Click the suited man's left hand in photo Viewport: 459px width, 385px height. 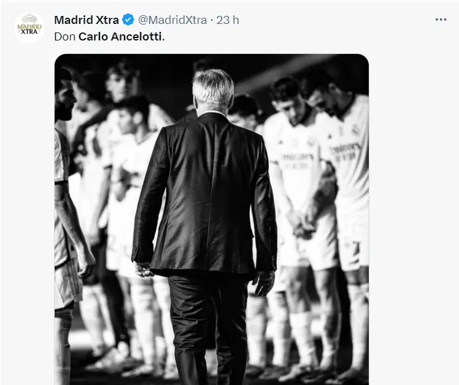143,269
